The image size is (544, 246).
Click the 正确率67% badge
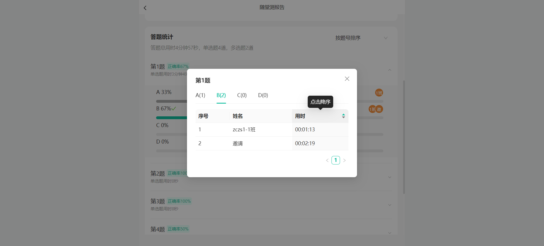178,67
